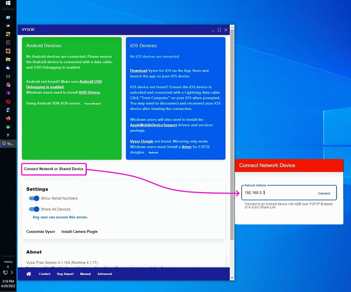The image size is (351, 292).
Task: Open the taskbar menu label
Action: [8, 262]
